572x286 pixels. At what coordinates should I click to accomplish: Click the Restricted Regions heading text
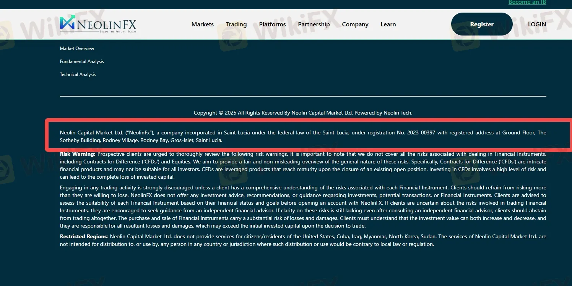(84, 236)
